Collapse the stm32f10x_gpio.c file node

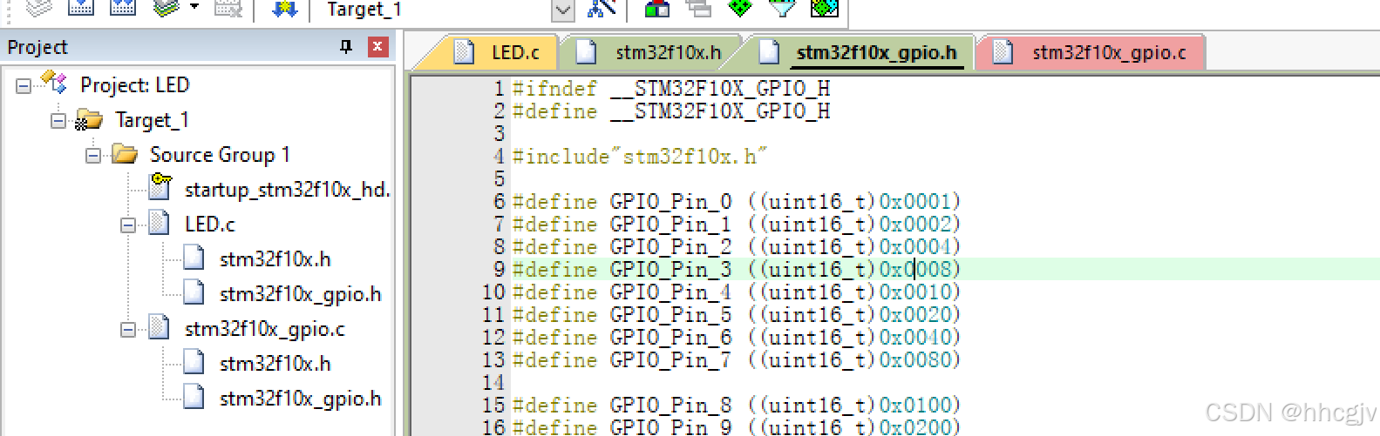pos(128,329)
